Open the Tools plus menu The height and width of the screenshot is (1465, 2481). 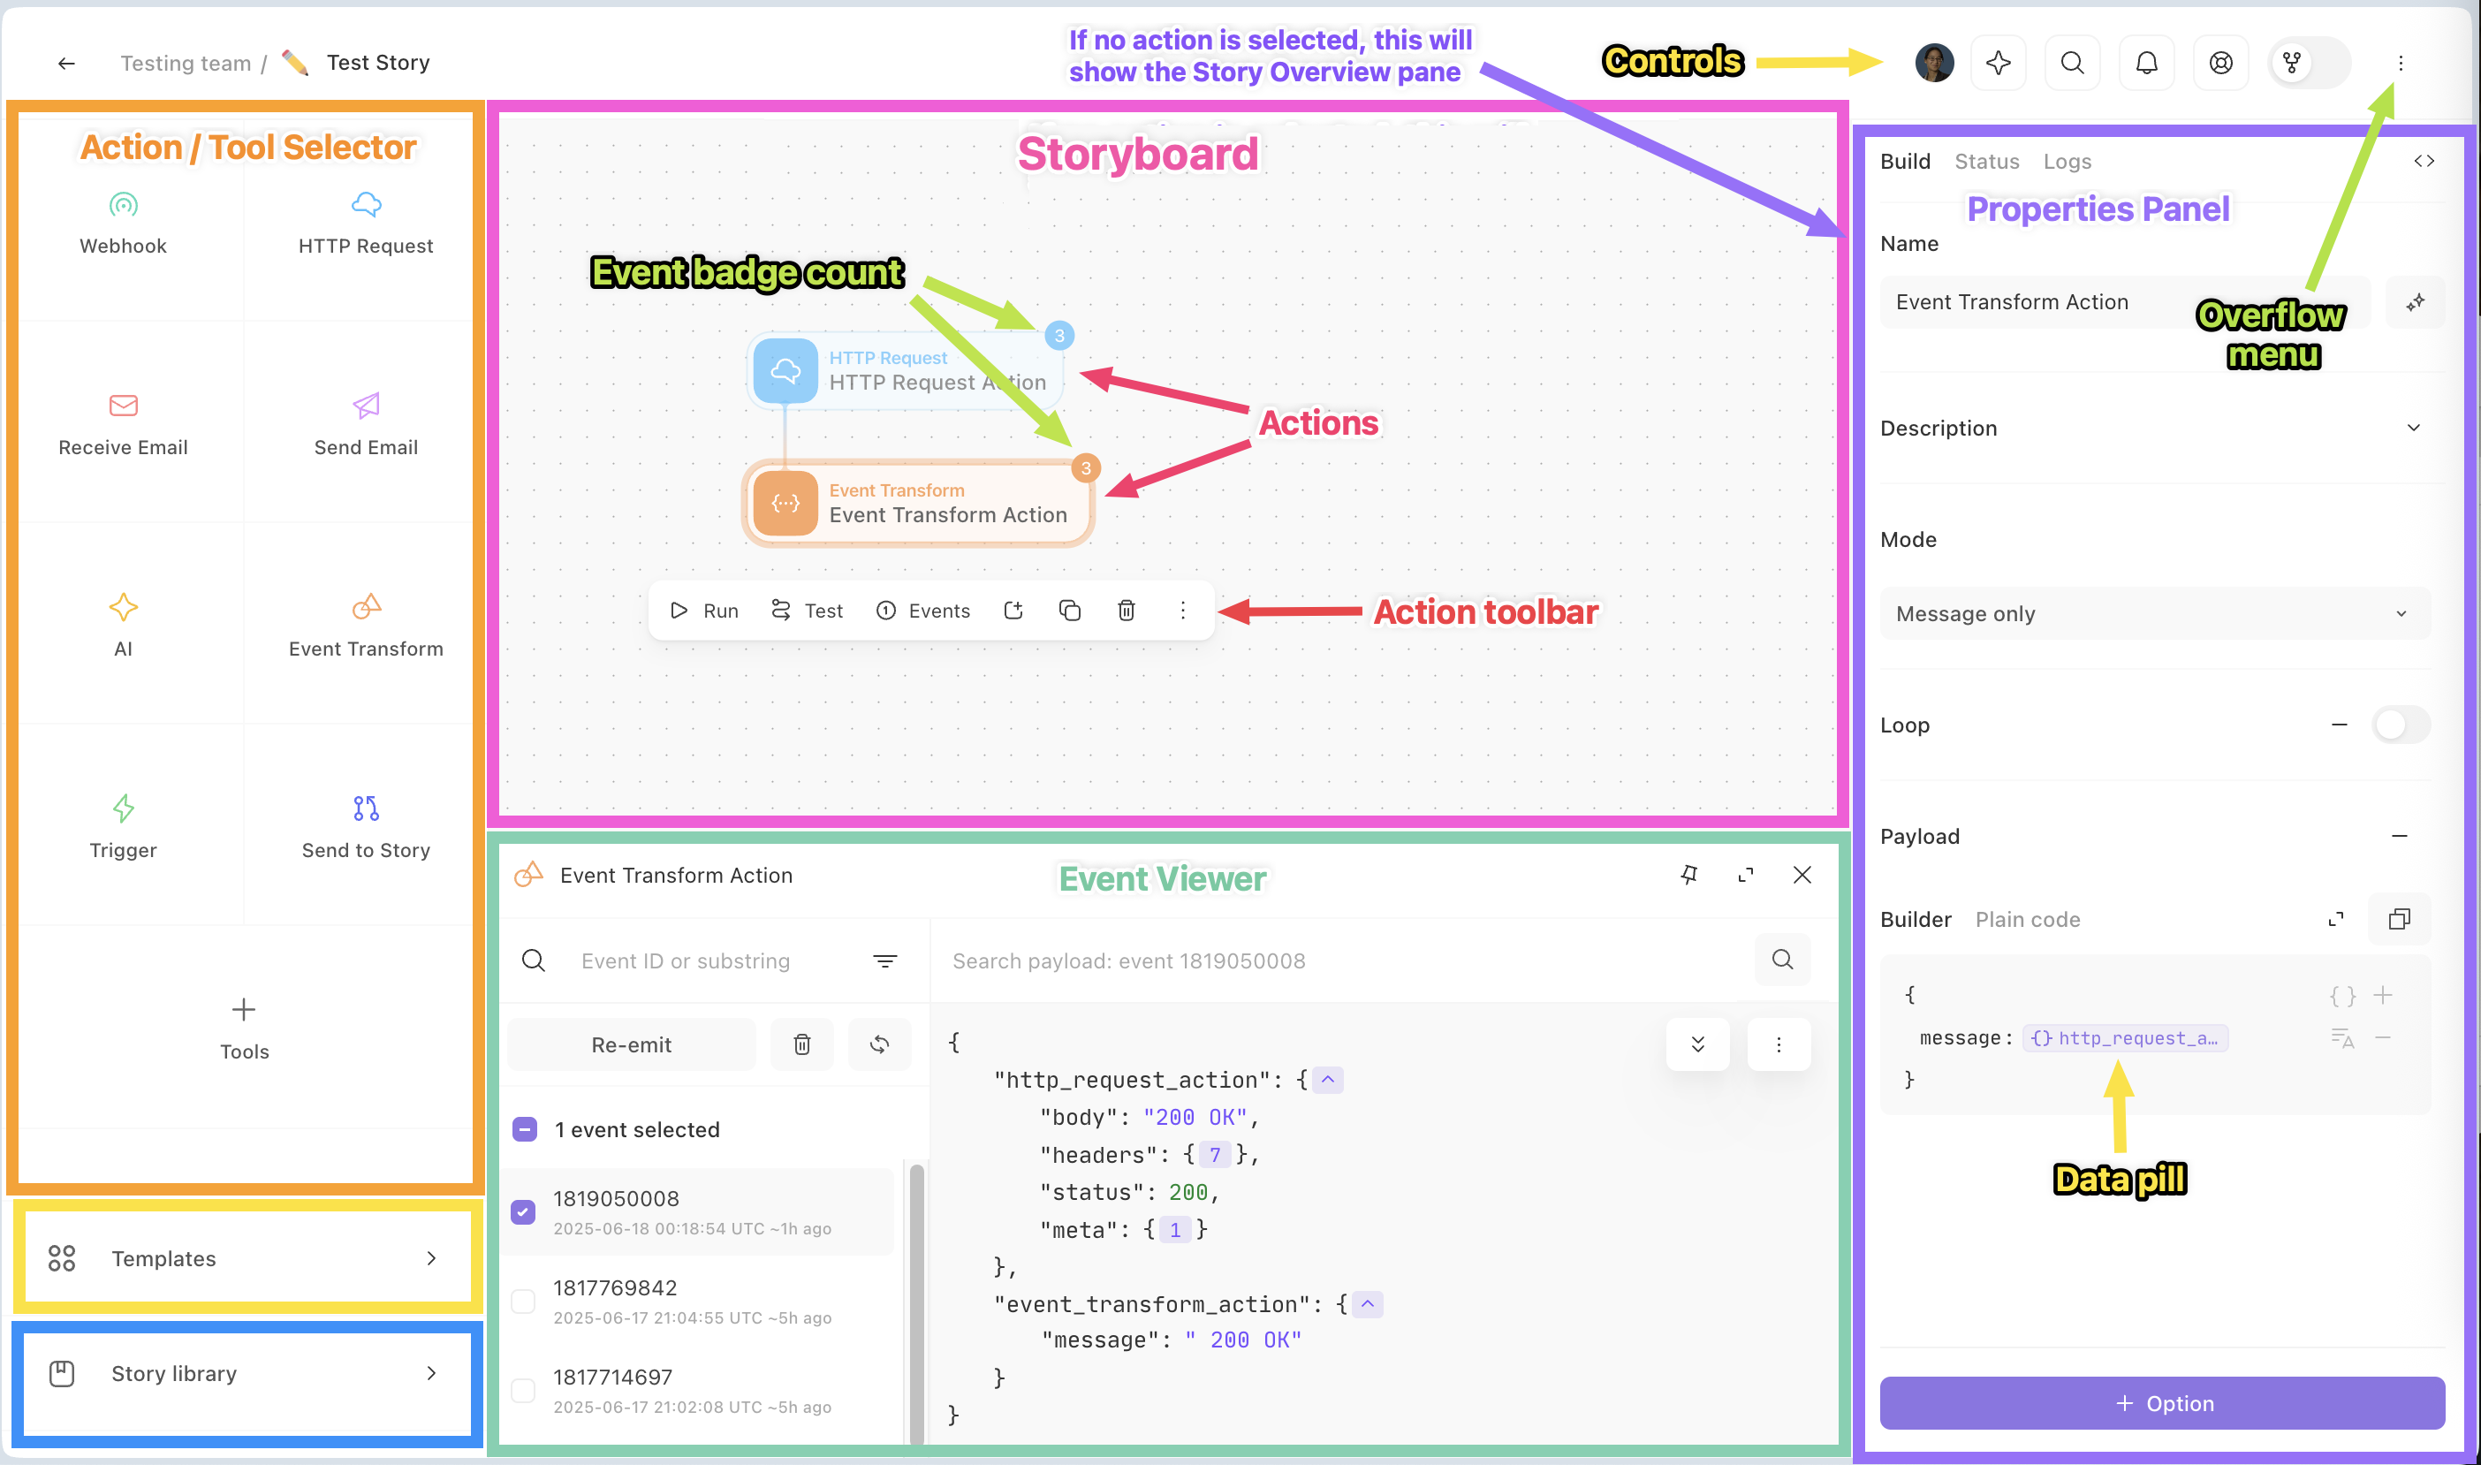244,1029
